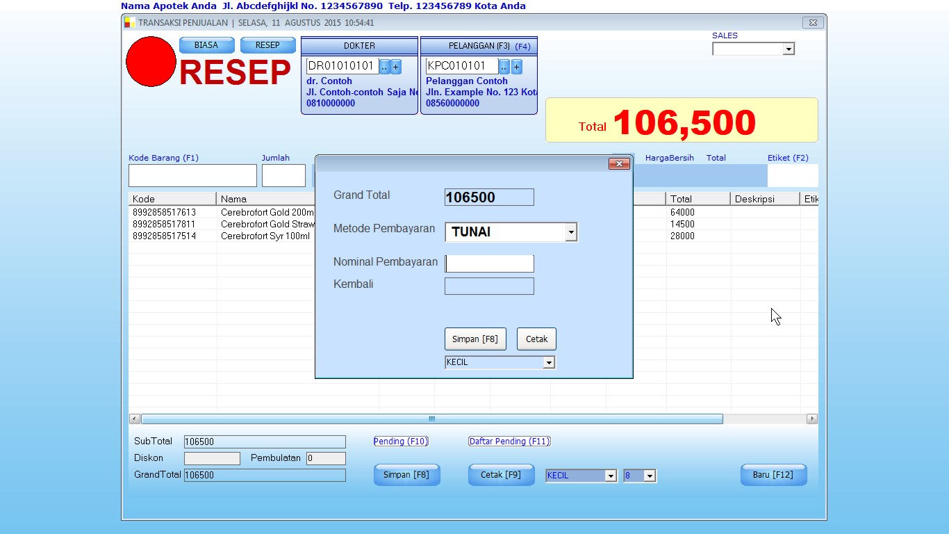The width and height of the screenshot is (949, 534).
Task: Click Deskripsi column header
Action: pyautogui.click(x=764, y=199)
